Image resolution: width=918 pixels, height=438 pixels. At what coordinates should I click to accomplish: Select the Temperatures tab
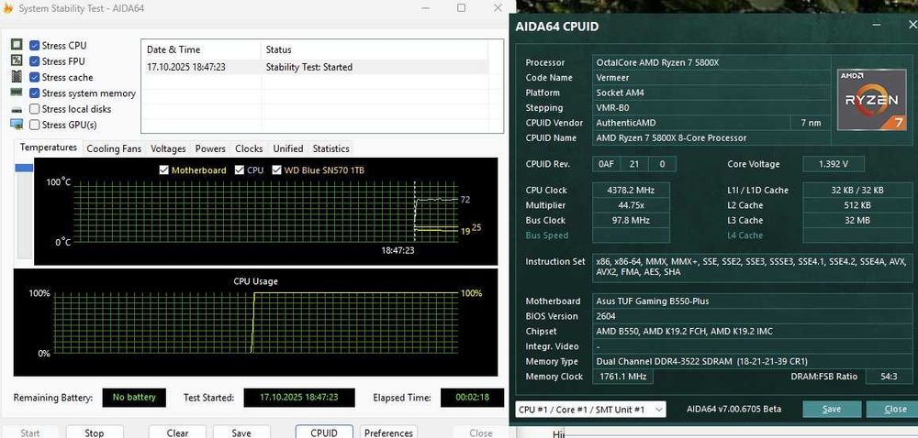coord(49,148)
